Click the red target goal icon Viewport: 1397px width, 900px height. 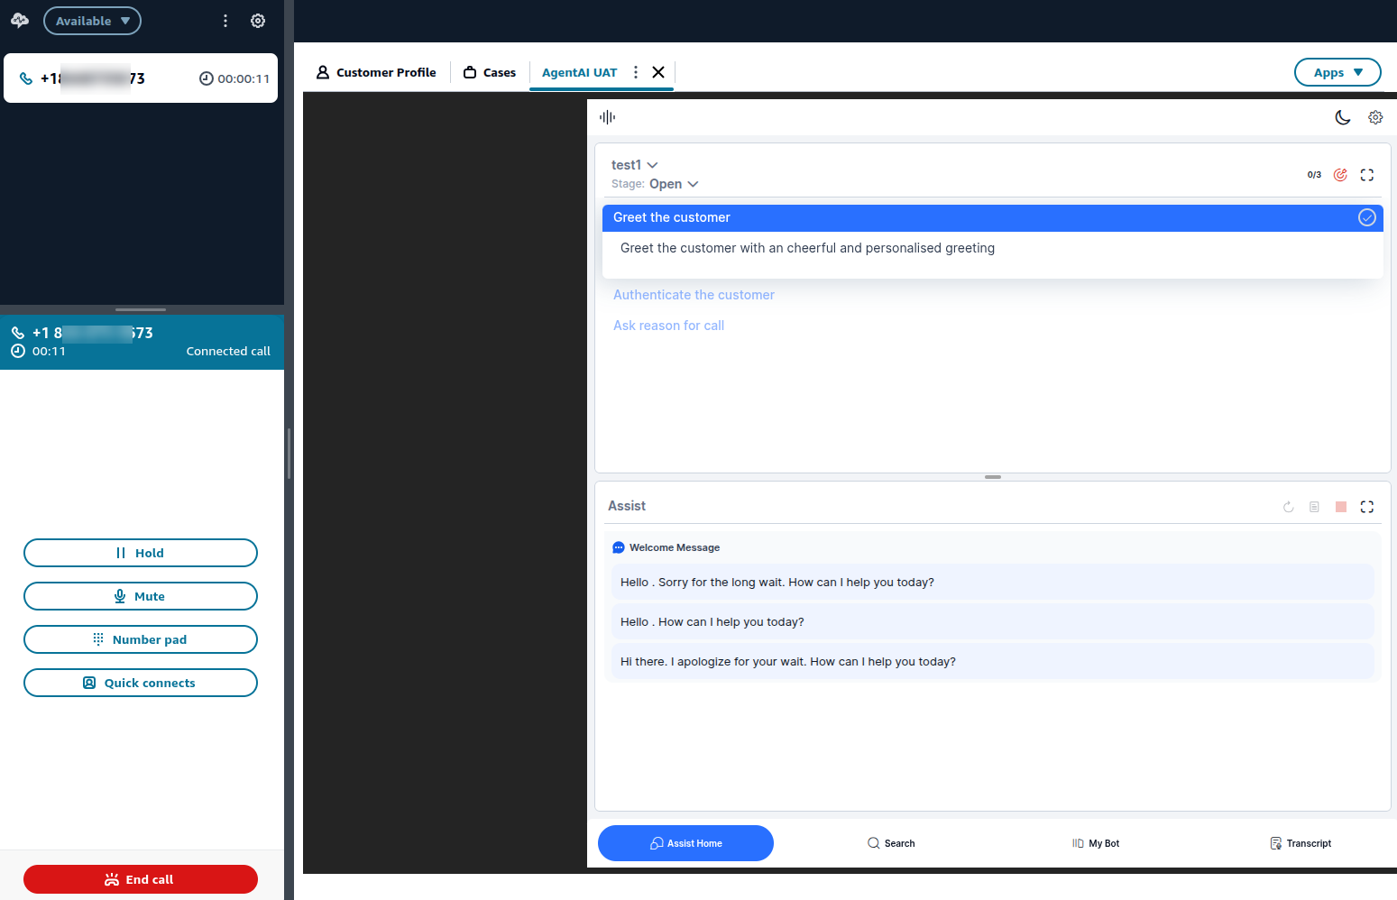(x=1340, y=175)
